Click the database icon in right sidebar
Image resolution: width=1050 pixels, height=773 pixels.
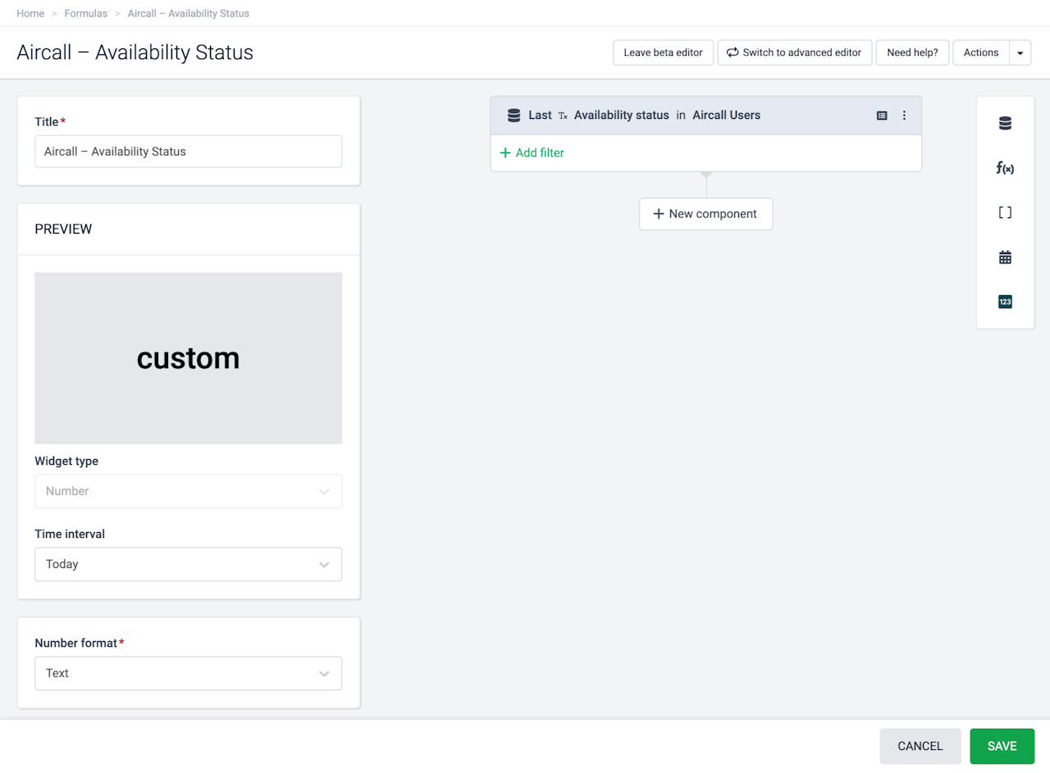pyautogui.click(x=1005, y=124)
